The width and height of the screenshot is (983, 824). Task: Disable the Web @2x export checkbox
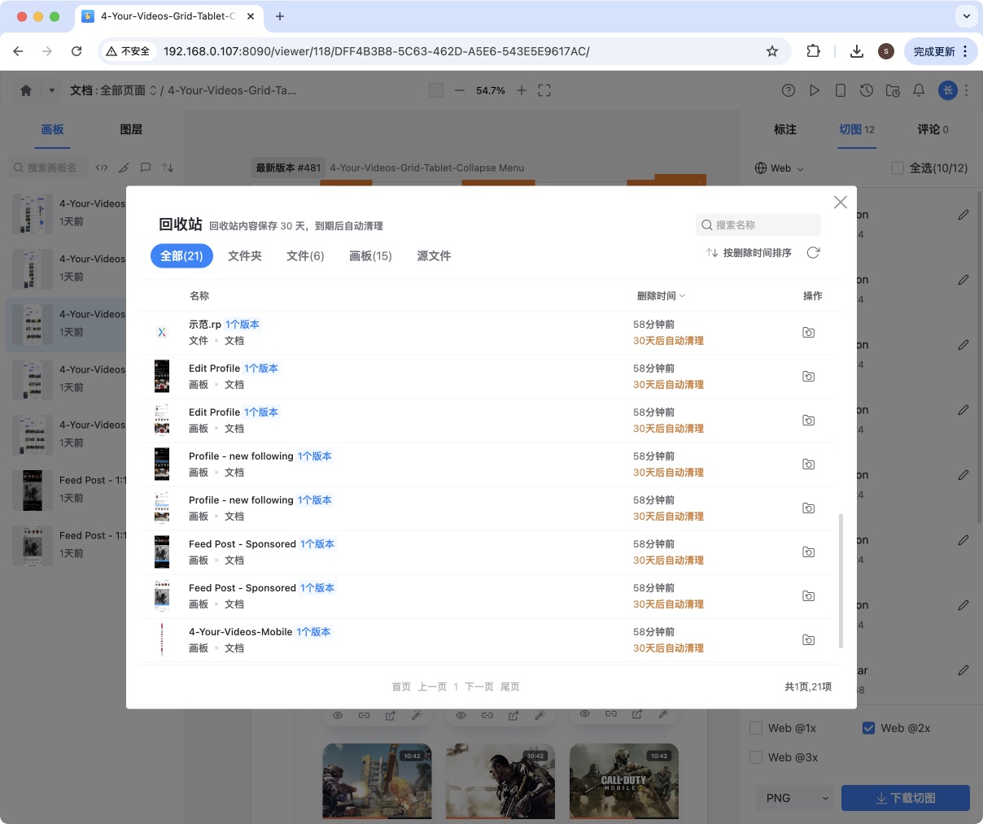point(870,728)
